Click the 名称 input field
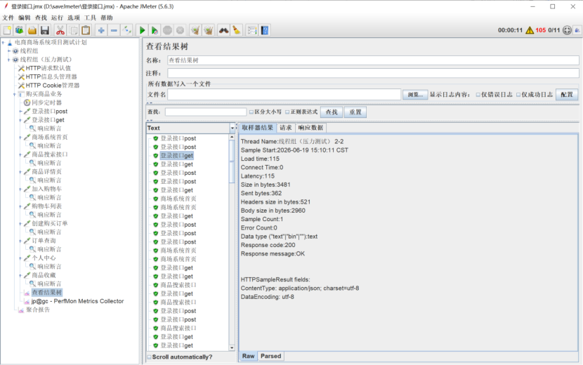Viewport: 583px width, 365px height. (x=373, y=60)
